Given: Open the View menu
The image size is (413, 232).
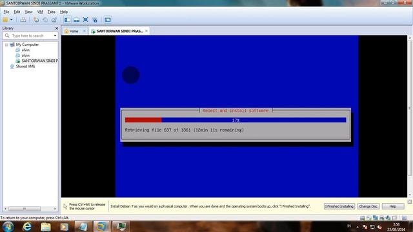Looking at the screenshot, I should pos(28,12).
